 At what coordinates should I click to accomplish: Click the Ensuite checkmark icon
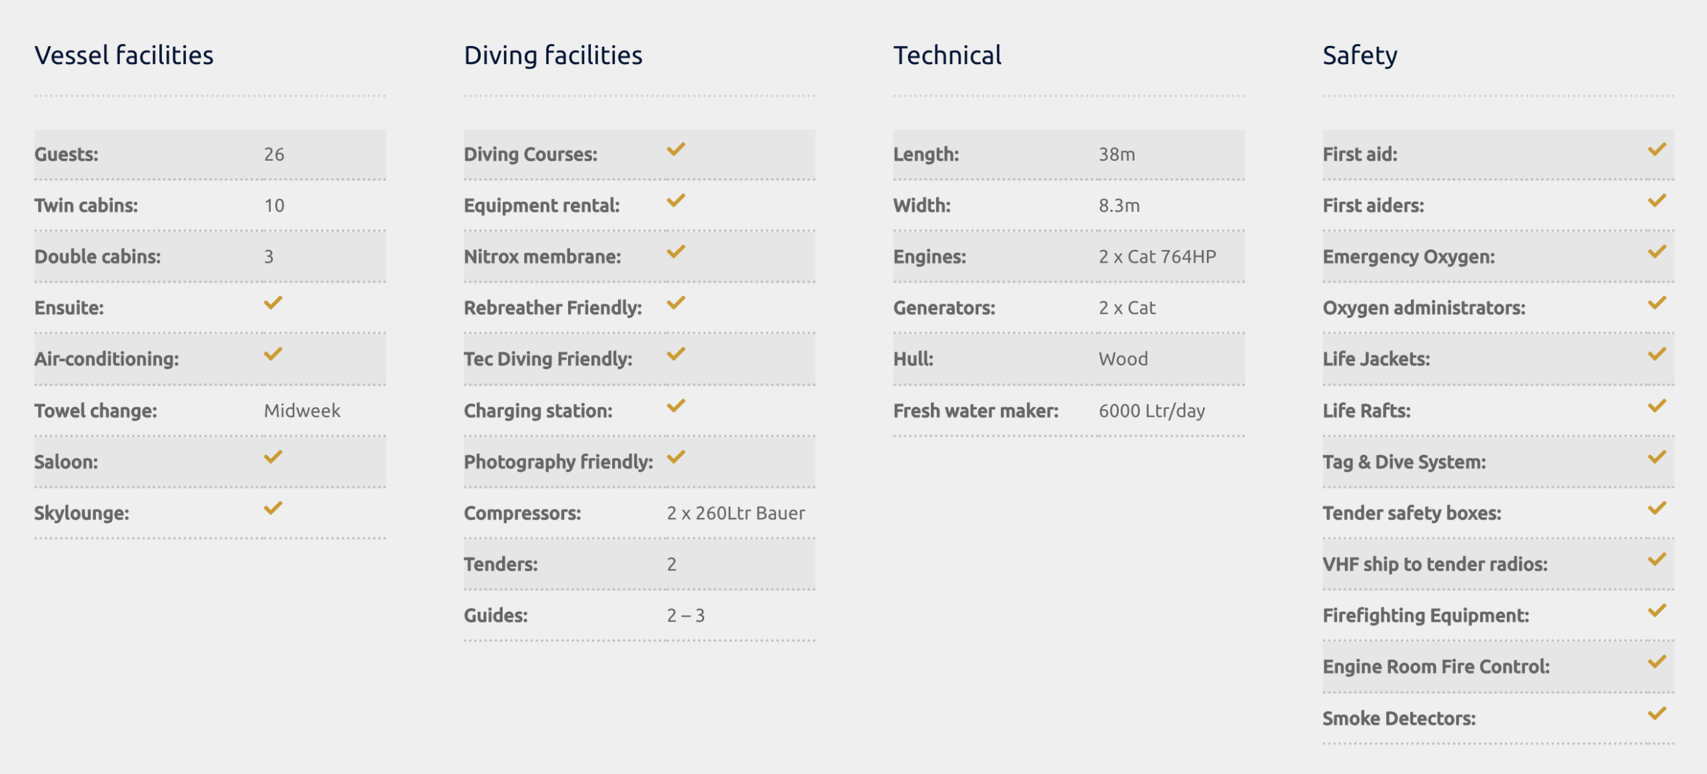coord(273,303)
